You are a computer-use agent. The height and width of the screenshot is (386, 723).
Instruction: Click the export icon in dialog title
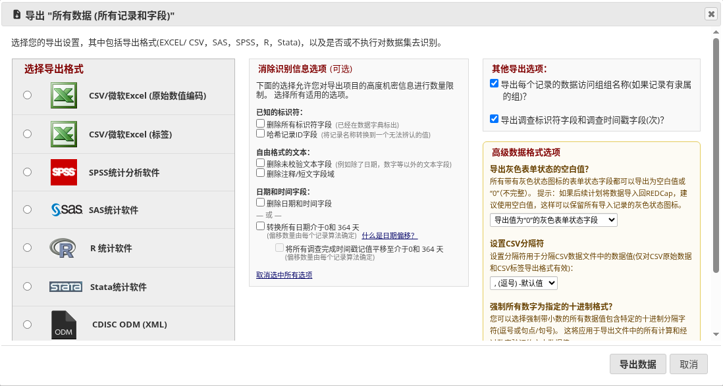click(x=16, y=14)
